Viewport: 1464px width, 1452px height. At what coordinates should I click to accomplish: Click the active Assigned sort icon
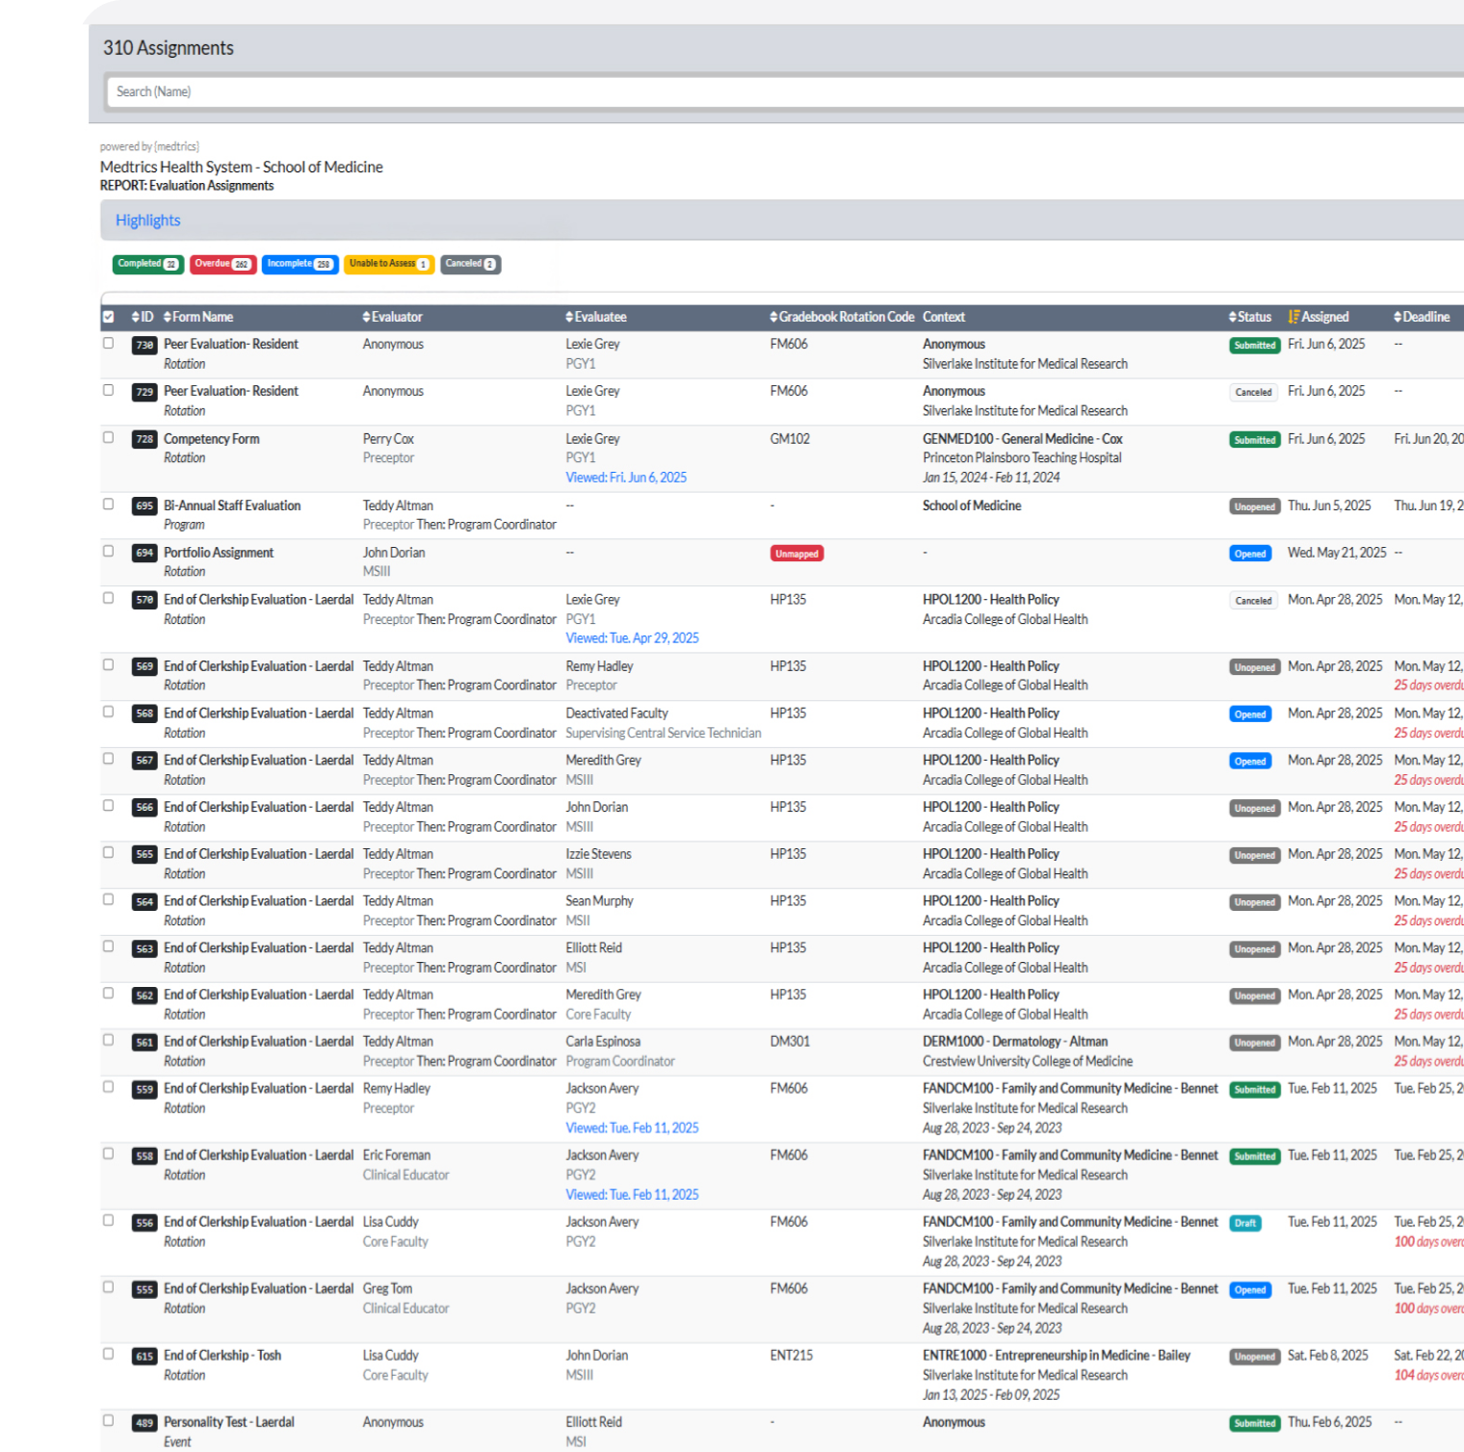tap(1294, 316)
